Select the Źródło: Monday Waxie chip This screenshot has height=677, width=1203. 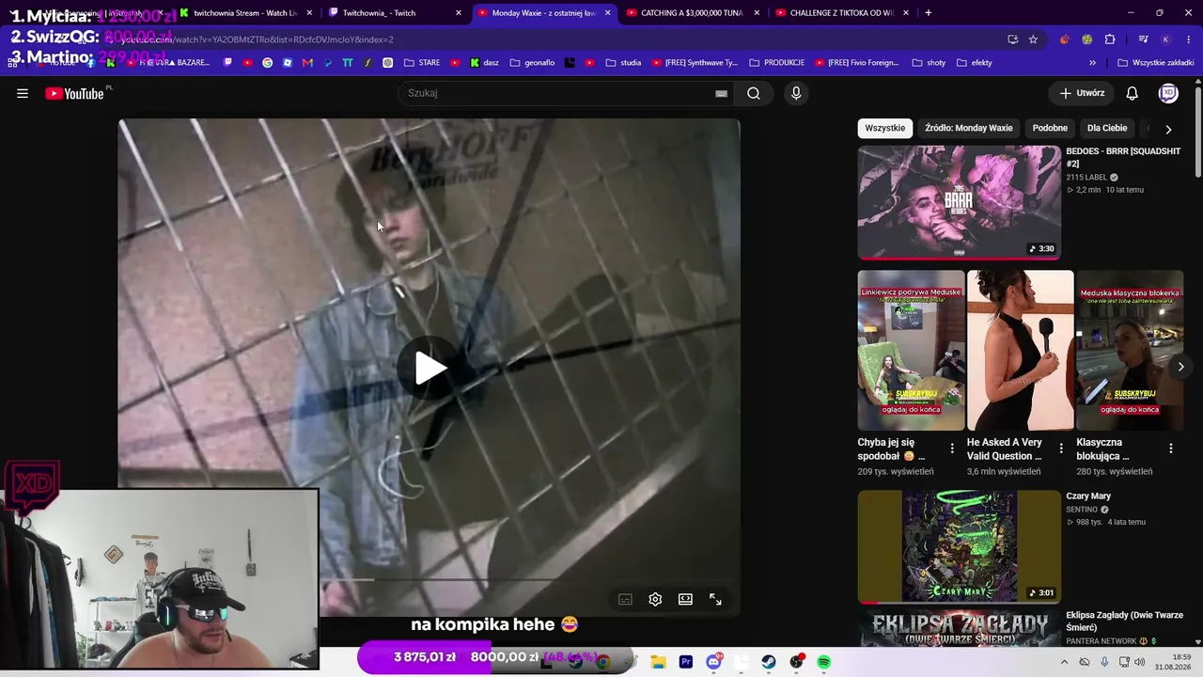(x=969, y=128)
